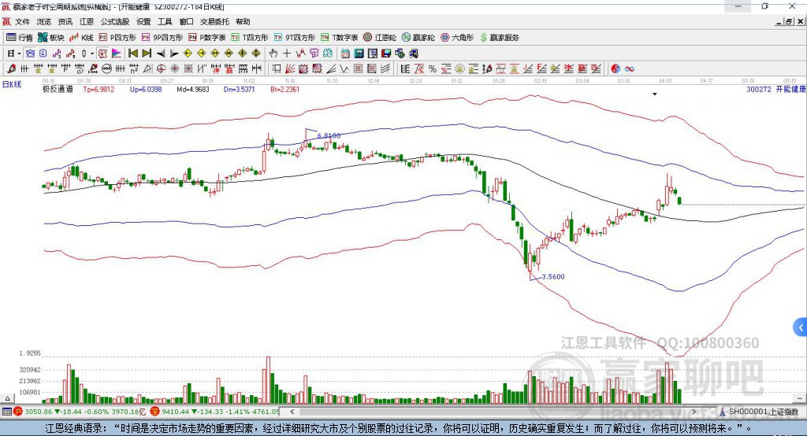Open the 设置 menu
807x436 pixels.
click(x=143, y=21)
